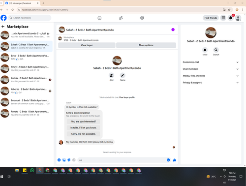Click the Find friends button

point(211,18)
